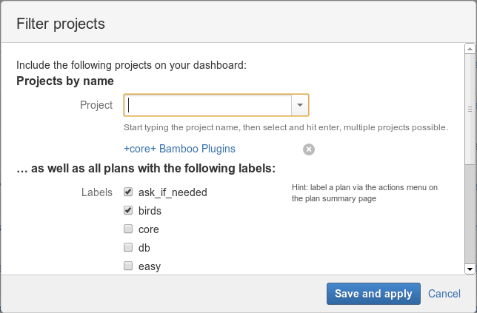Click the 'easy' label text
The height and width of the screenshot is (313, 477).
tap(150, 266)
